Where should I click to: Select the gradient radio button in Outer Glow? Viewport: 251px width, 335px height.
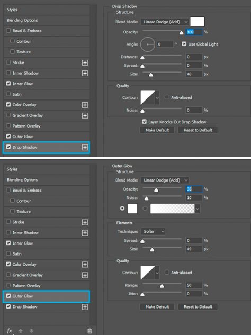tap(145, 209)
